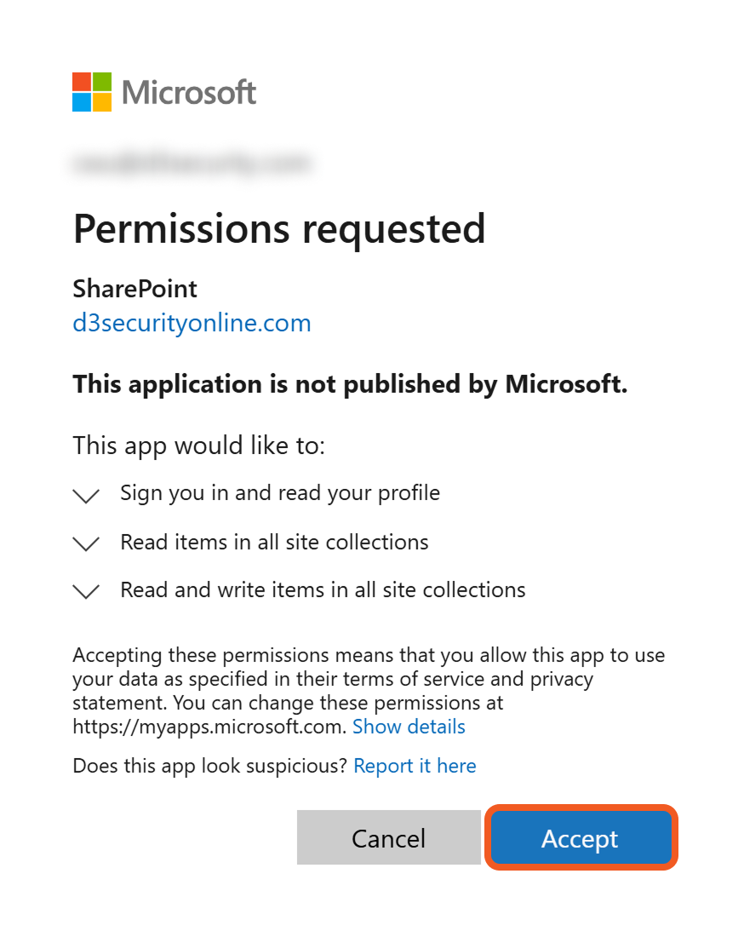Select "Sign you in and read your profile"
The height and width of the screenshot is (937, 744).
pyautogui.click(x=280, y=492)
